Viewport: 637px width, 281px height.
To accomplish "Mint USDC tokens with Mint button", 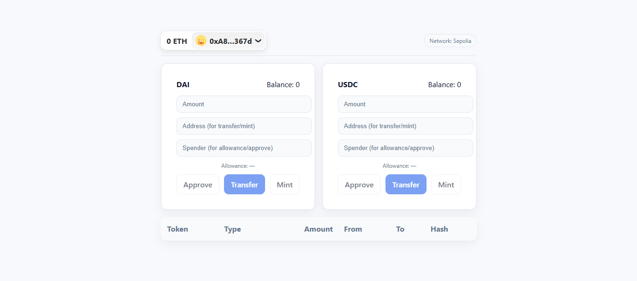I will click(446, 185).
